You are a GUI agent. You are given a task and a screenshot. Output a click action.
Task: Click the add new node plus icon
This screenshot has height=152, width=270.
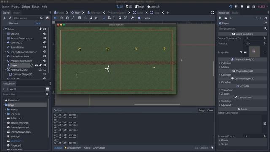5,18
